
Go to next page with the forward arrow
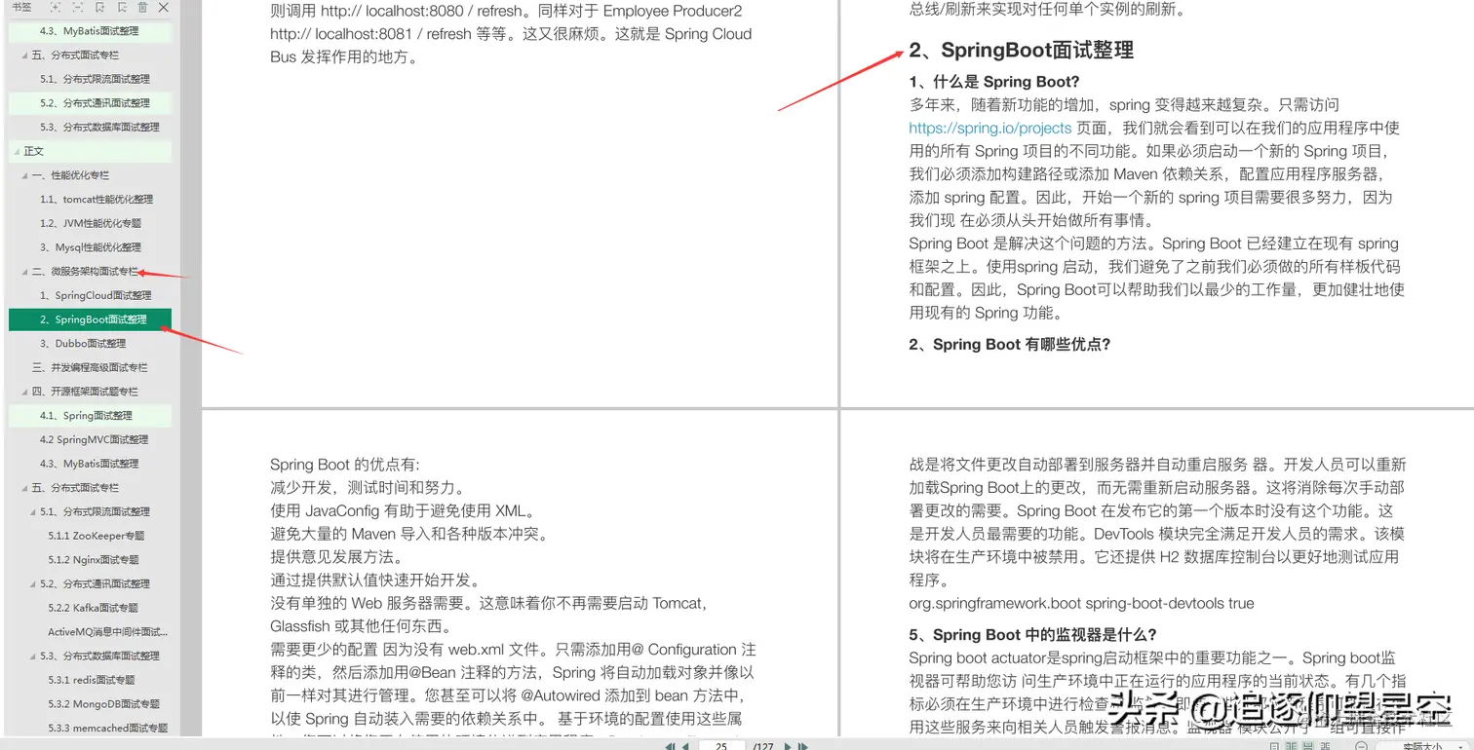786,745
